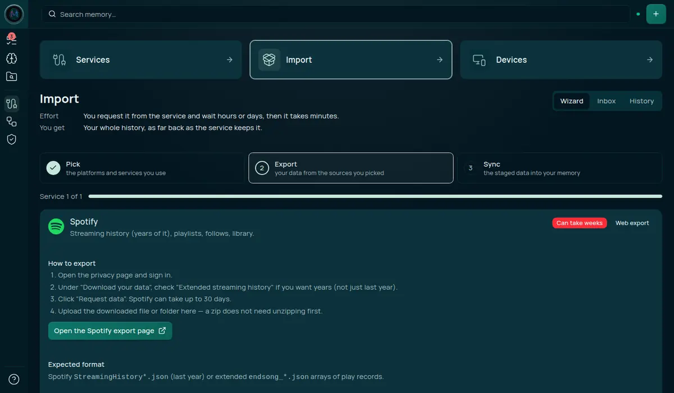The width and height of the screenshot is (674, 393).
Task: Go to the Export step
Action: point(351,168)
